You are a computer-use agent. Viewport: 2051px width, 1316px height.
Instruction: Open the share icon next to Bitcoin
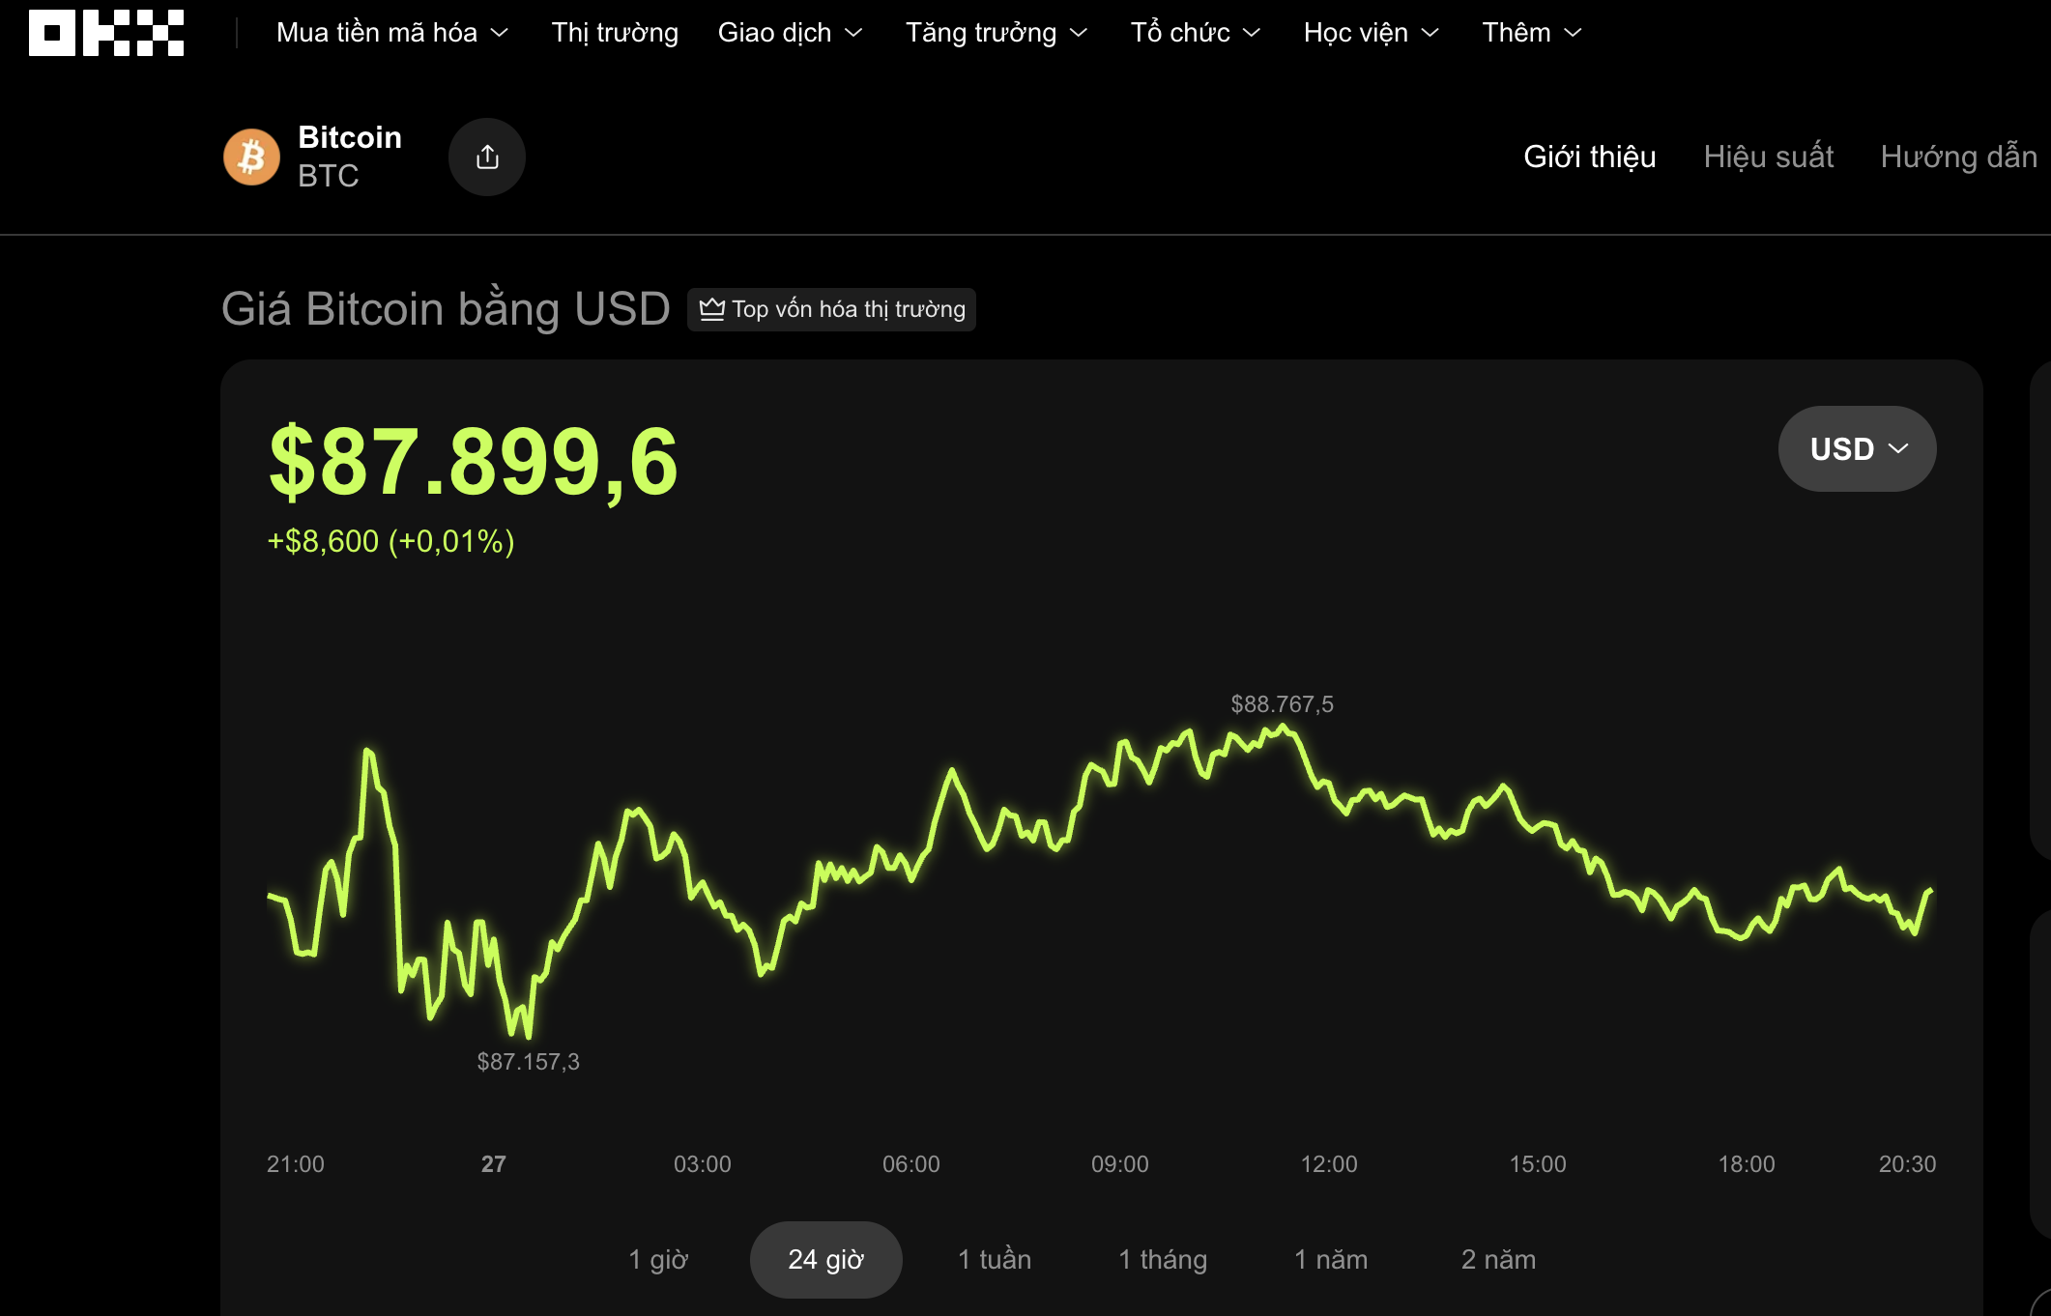coord(487,156)
